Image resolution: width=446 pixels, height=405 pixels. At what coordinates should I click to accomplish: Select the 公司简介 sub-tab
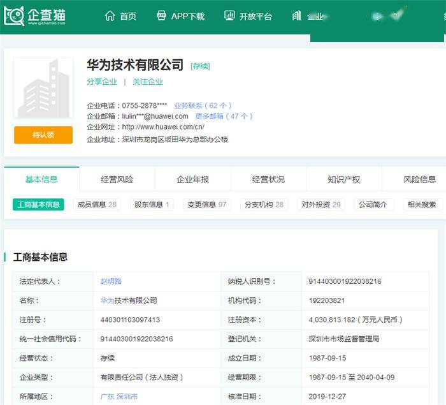click(x=373, y=205)
